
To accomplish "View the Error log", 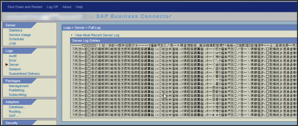I will tap(13, 60).
